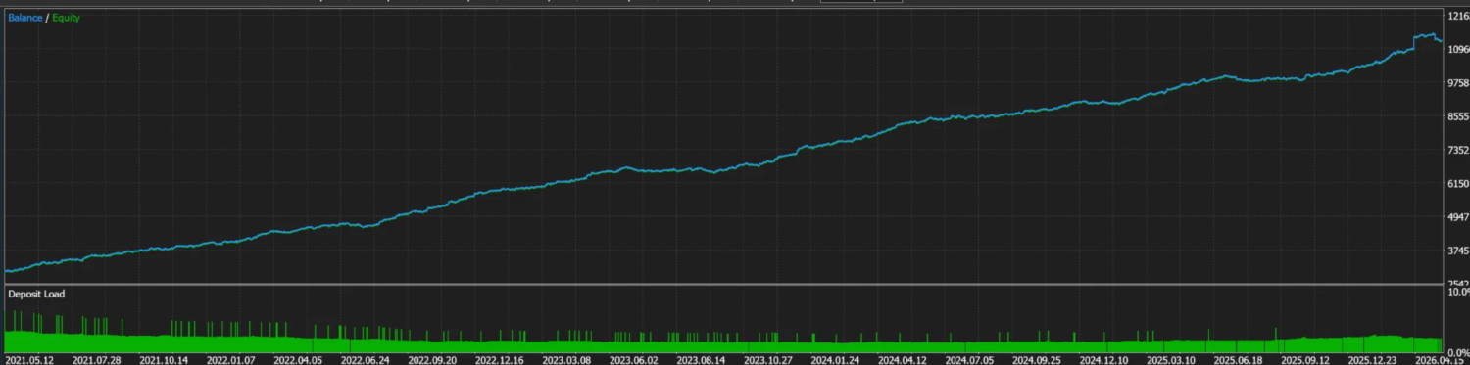Click the blue Balance legend label
The height and width of the screenshot is (365, 1470).
(24, 18)
